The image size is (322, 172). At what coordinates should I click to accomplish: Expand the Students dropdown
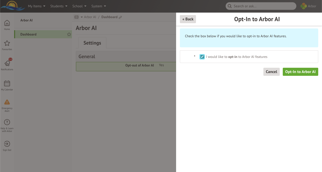[59, 6]
